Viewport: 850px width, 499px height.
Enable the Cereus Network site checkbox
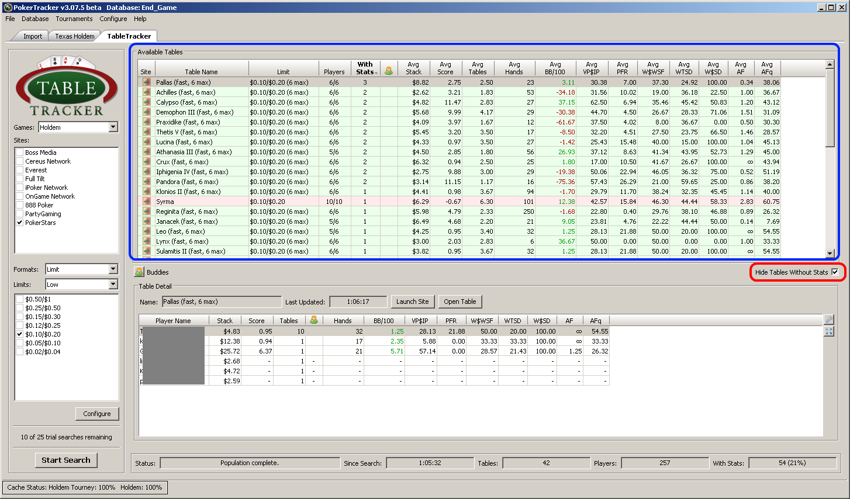coord(20,161)
